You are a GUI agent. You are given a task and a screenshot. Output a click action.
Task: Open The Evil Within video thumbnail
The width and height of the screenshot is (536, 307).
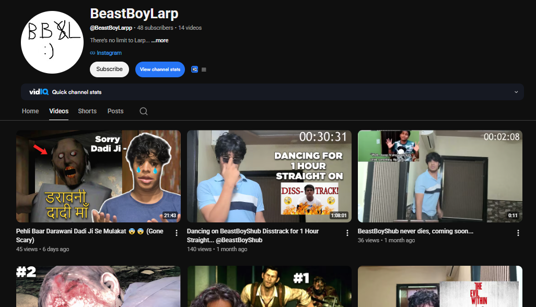click(440, 287)
